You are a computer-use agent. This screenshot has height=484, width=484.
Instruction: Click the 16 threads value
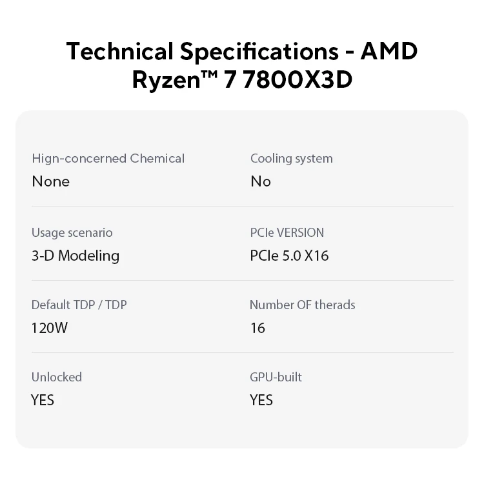tap(257, 328)
